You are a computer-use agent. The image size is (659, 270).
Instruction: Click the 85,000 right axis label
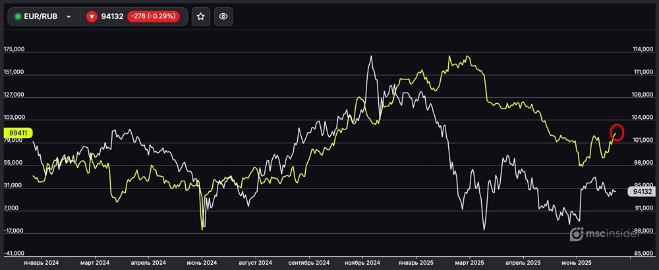click(x=643, y=254)
